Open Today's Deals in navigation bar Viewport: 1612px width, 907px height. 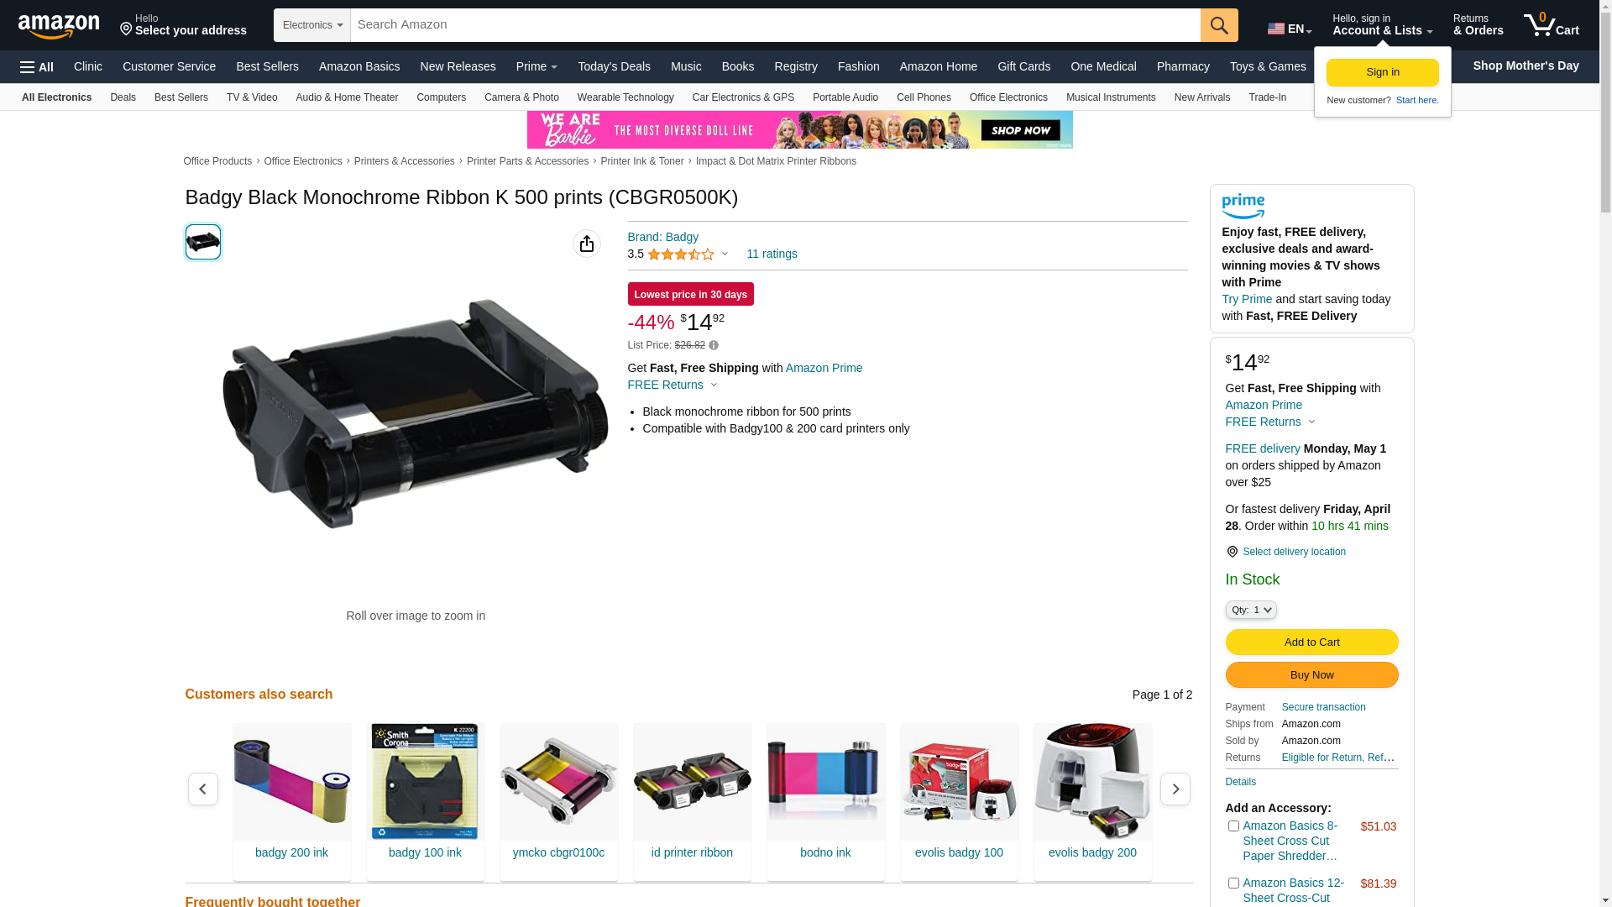tap(614, 66)
